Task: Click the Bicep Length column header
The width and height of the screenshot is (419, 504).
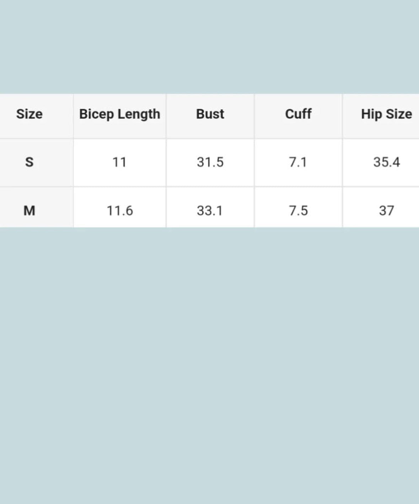Action: click(x=119, y=114)
